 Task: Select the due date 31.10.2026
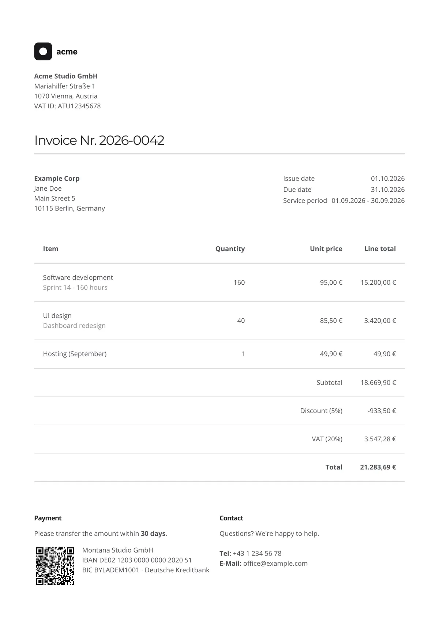tap(388, 190)
